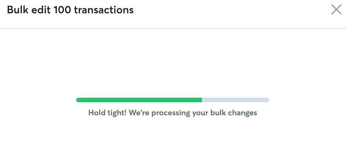Viewport: 346px width, 152px height.
Task: Click the right end of the progress bar
Action: pos(267,100)
